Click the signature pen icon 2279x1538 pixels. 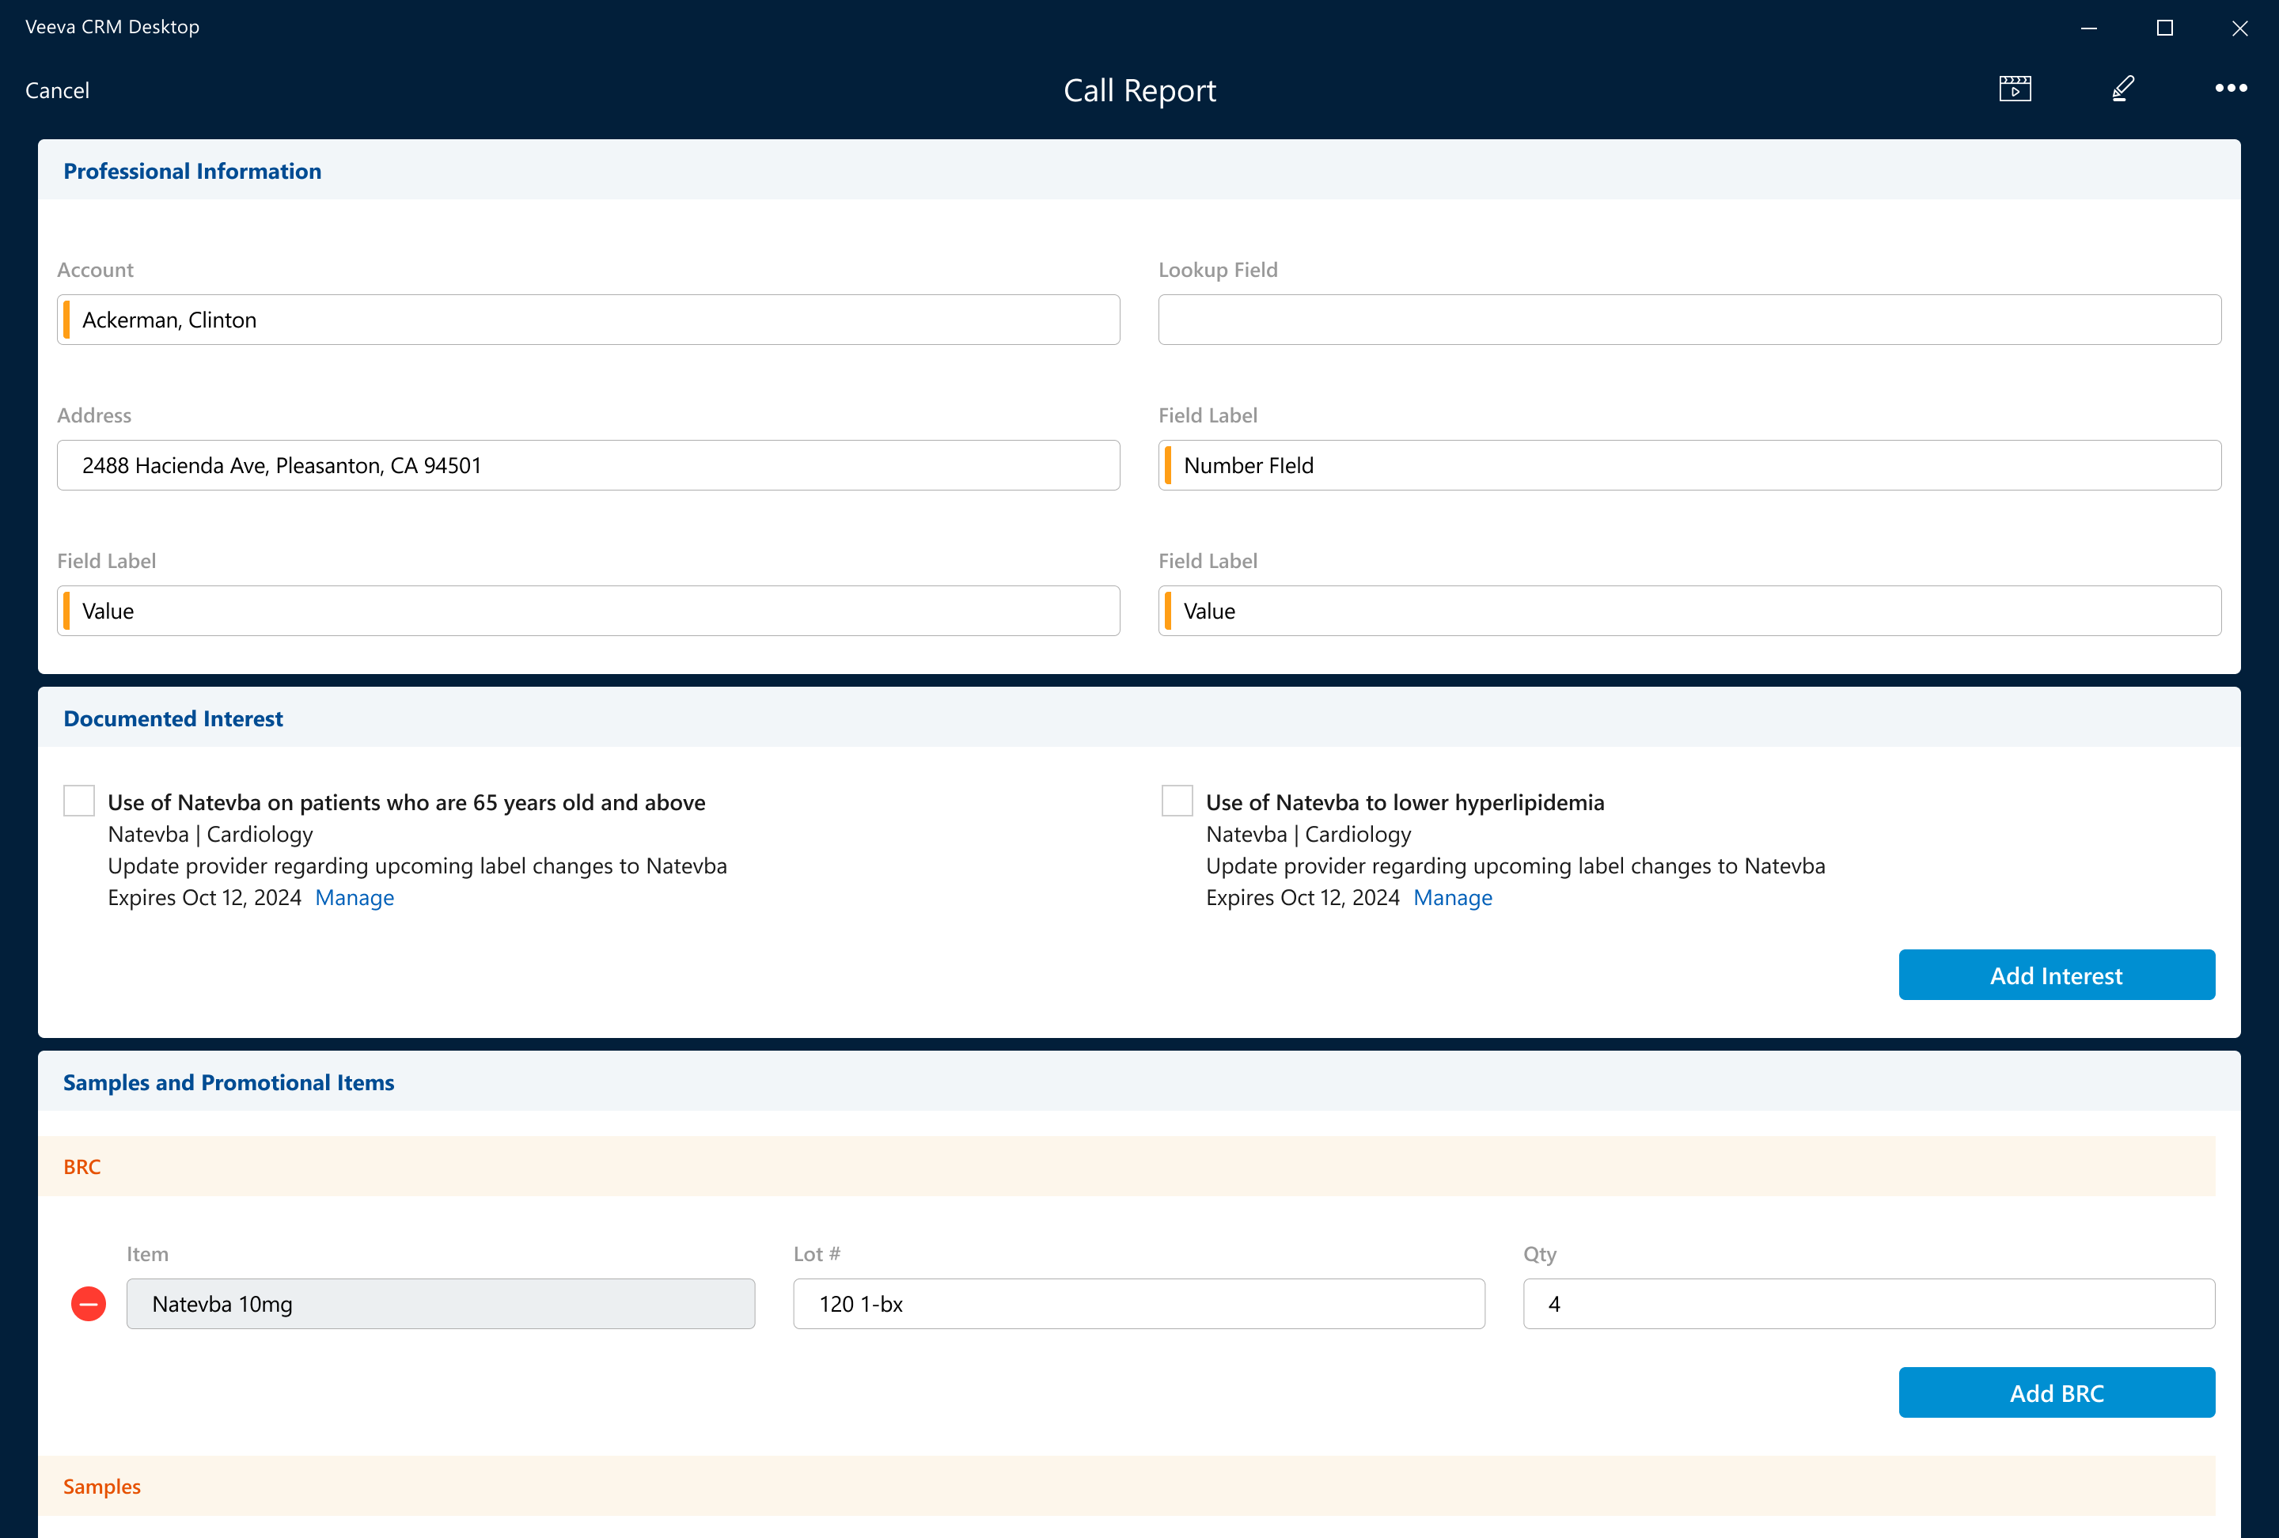[x=2122, y=89]
